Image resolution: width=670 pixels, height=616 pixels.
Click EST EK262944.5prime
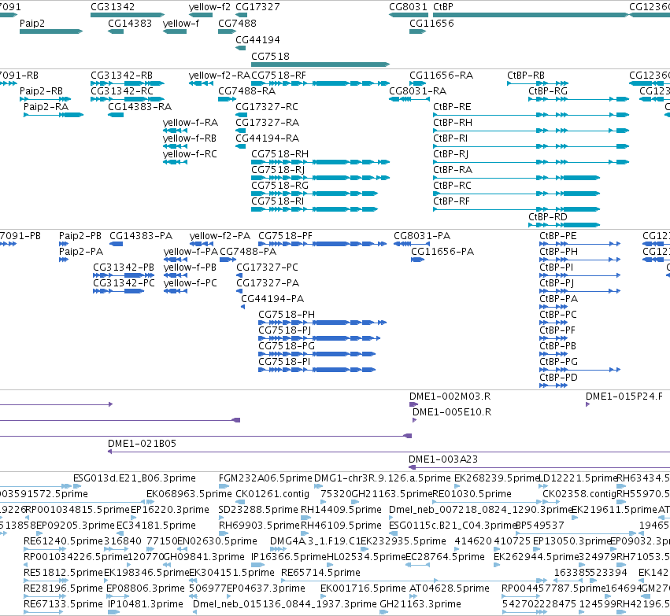click(x=497, y=565)
